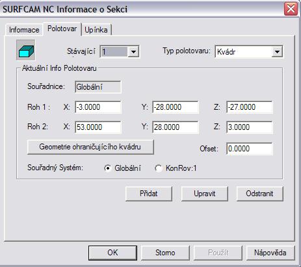Select the KonRov:1 radio button
Screen dimensions: 301x267
click(159, 168)
